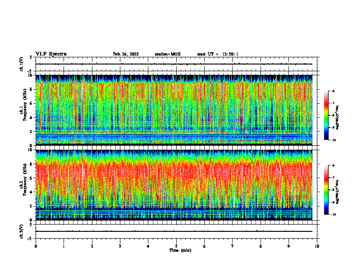This screenshot has height=276, width=357.
Task: Click the "-6" label on ch.2 color bar
Action: pyautogui.click(x=333, y=166)
